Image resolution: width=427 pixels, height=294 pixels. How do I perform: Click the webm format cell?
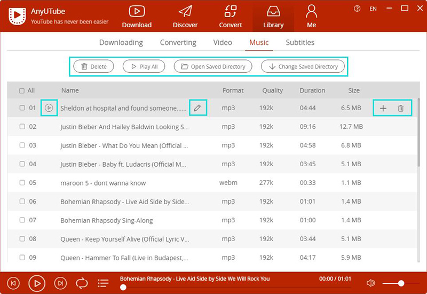click(228, 182)
